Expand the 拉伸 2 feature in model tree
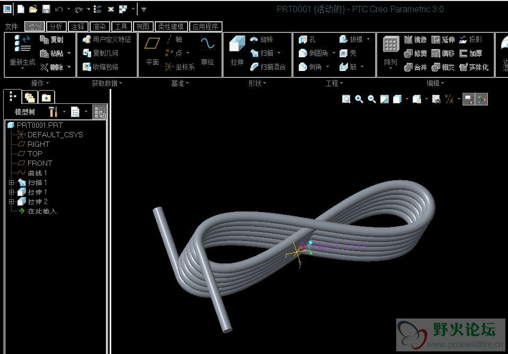Viewport: 508px width, 354px height. [x=12, y=201]
